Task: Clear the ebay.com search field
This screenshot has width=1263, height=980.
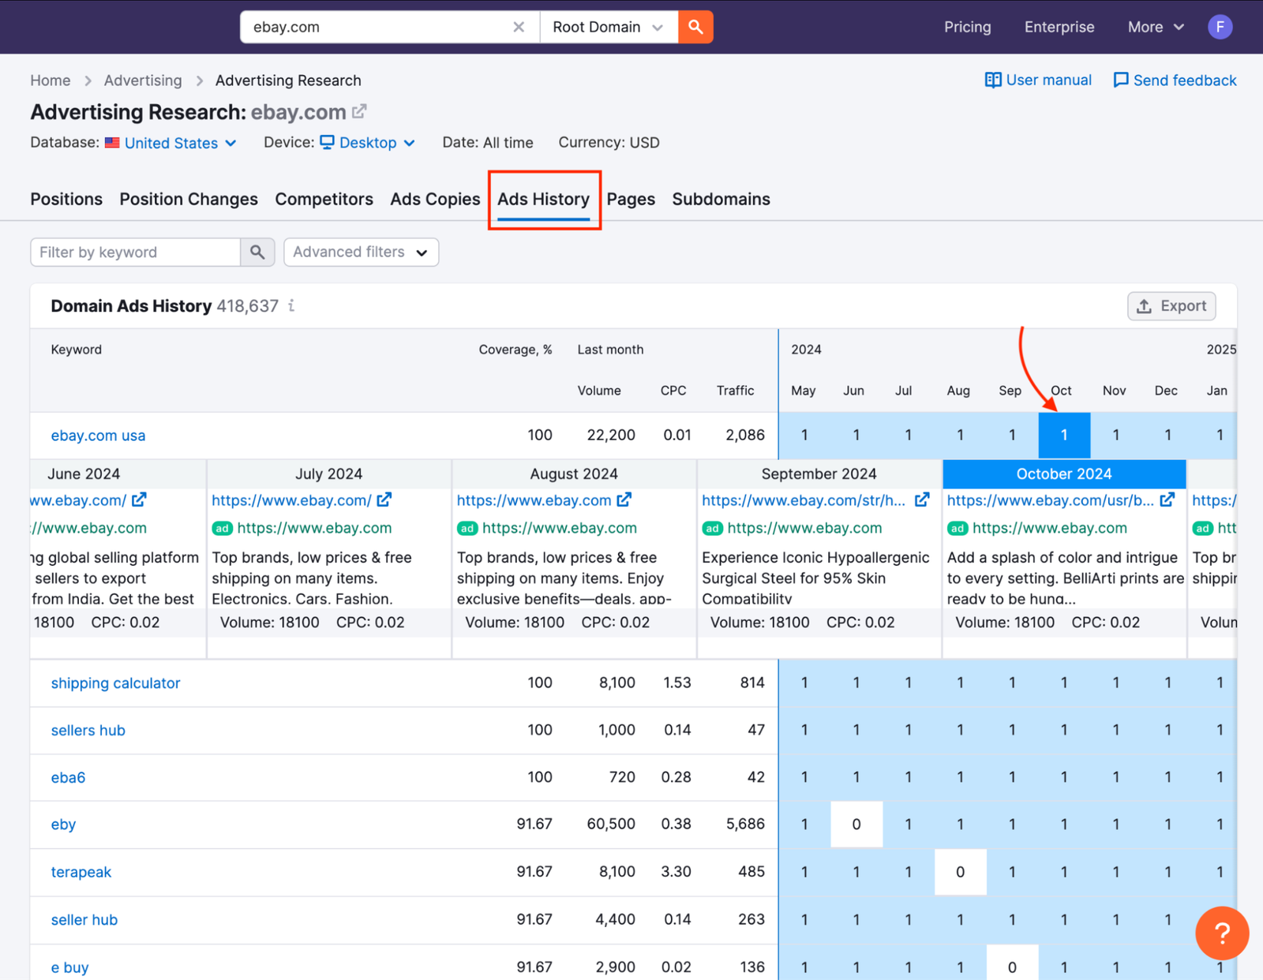Action: point(519,27)
